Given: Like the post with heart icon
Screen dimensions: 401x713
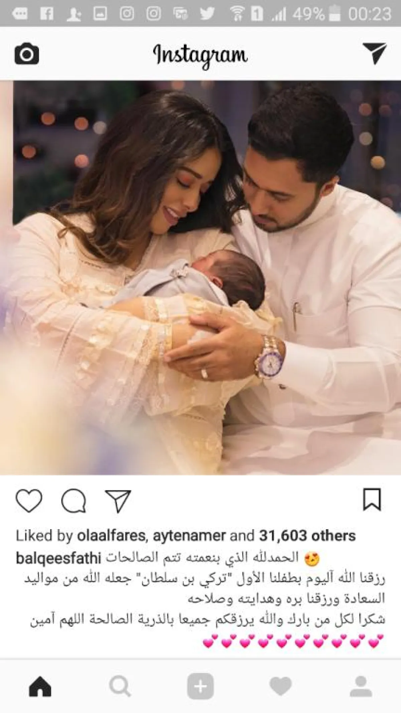Looking at the screenshot, I should click(29, 500).
